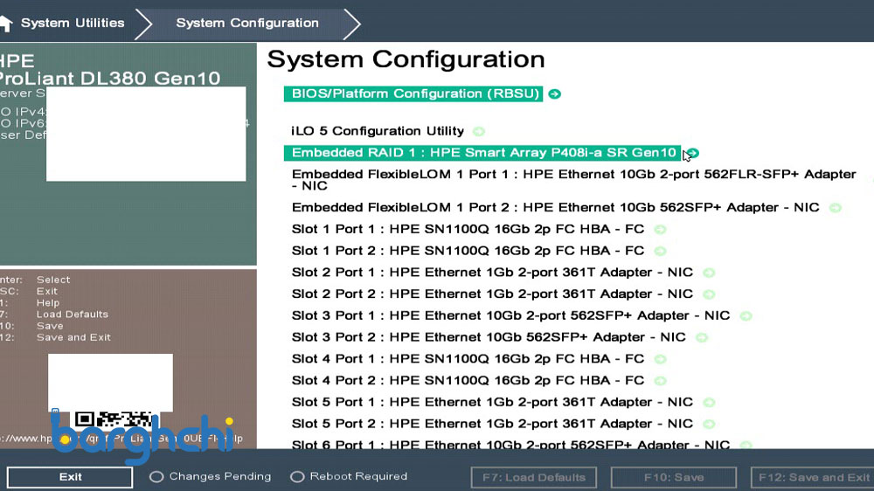Click arrow icon beside Slot 1 Port 1
The width and height of the screenshot is (874, 491).
coord(660,230)
